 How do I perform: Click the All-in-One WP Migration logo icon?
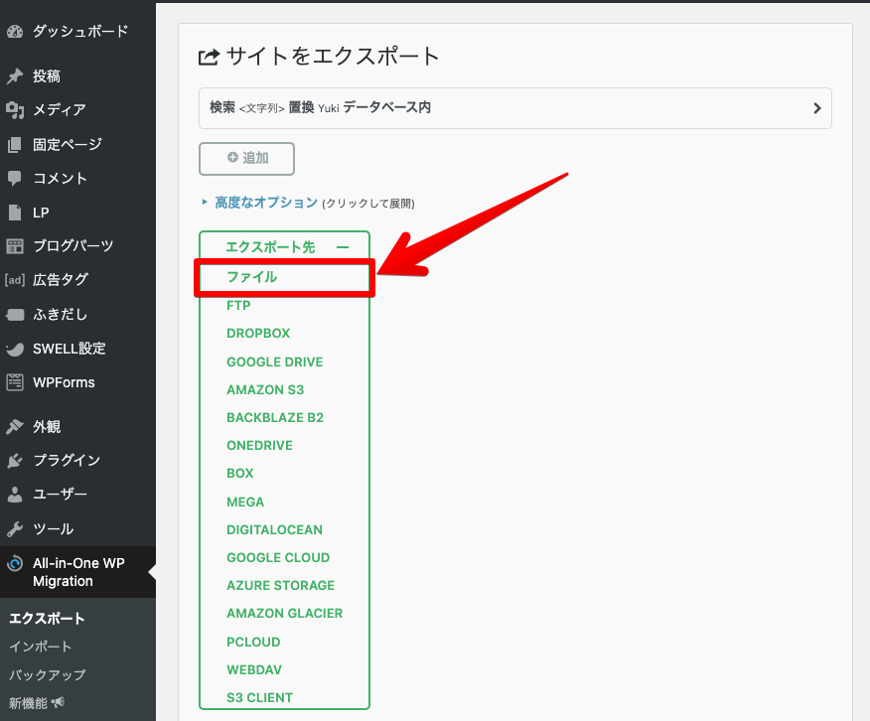pos(15,563)
